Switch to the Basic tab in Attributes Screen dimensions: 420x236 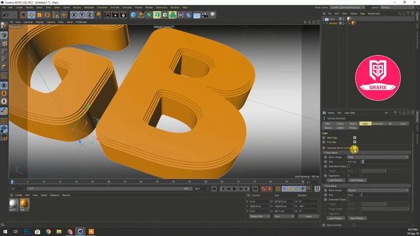coord(328,124)
